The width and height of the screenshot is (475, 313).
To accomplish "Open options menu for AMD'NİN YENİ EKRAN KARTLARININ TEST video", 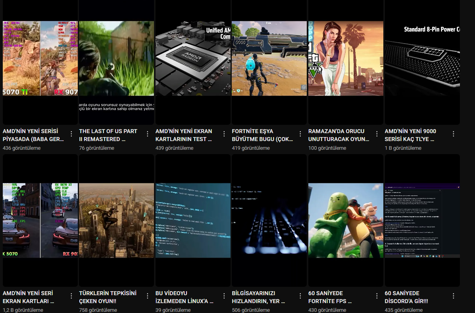I will click(224, 134).
